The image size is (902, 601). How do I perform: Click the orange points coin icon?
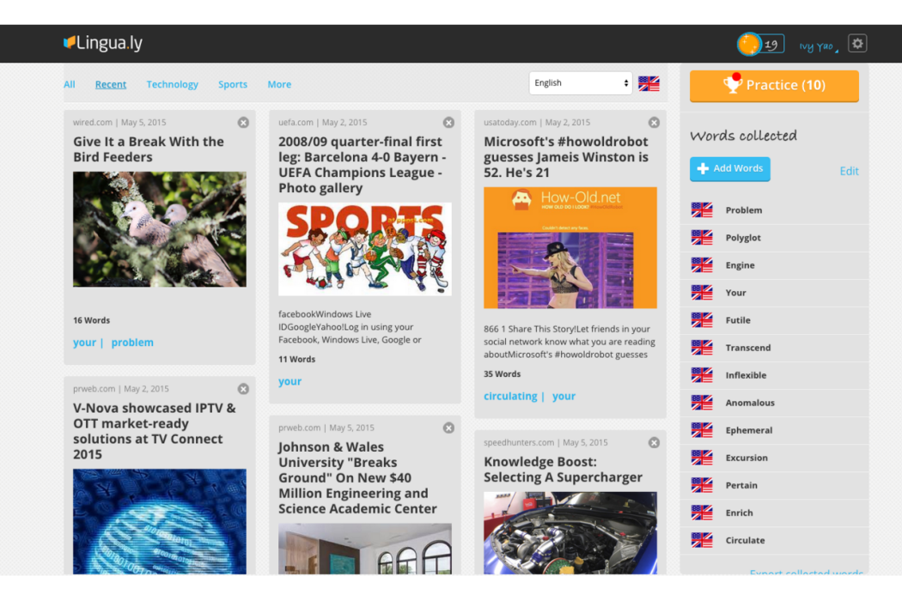pyautogui.click(x=749, y=45)
